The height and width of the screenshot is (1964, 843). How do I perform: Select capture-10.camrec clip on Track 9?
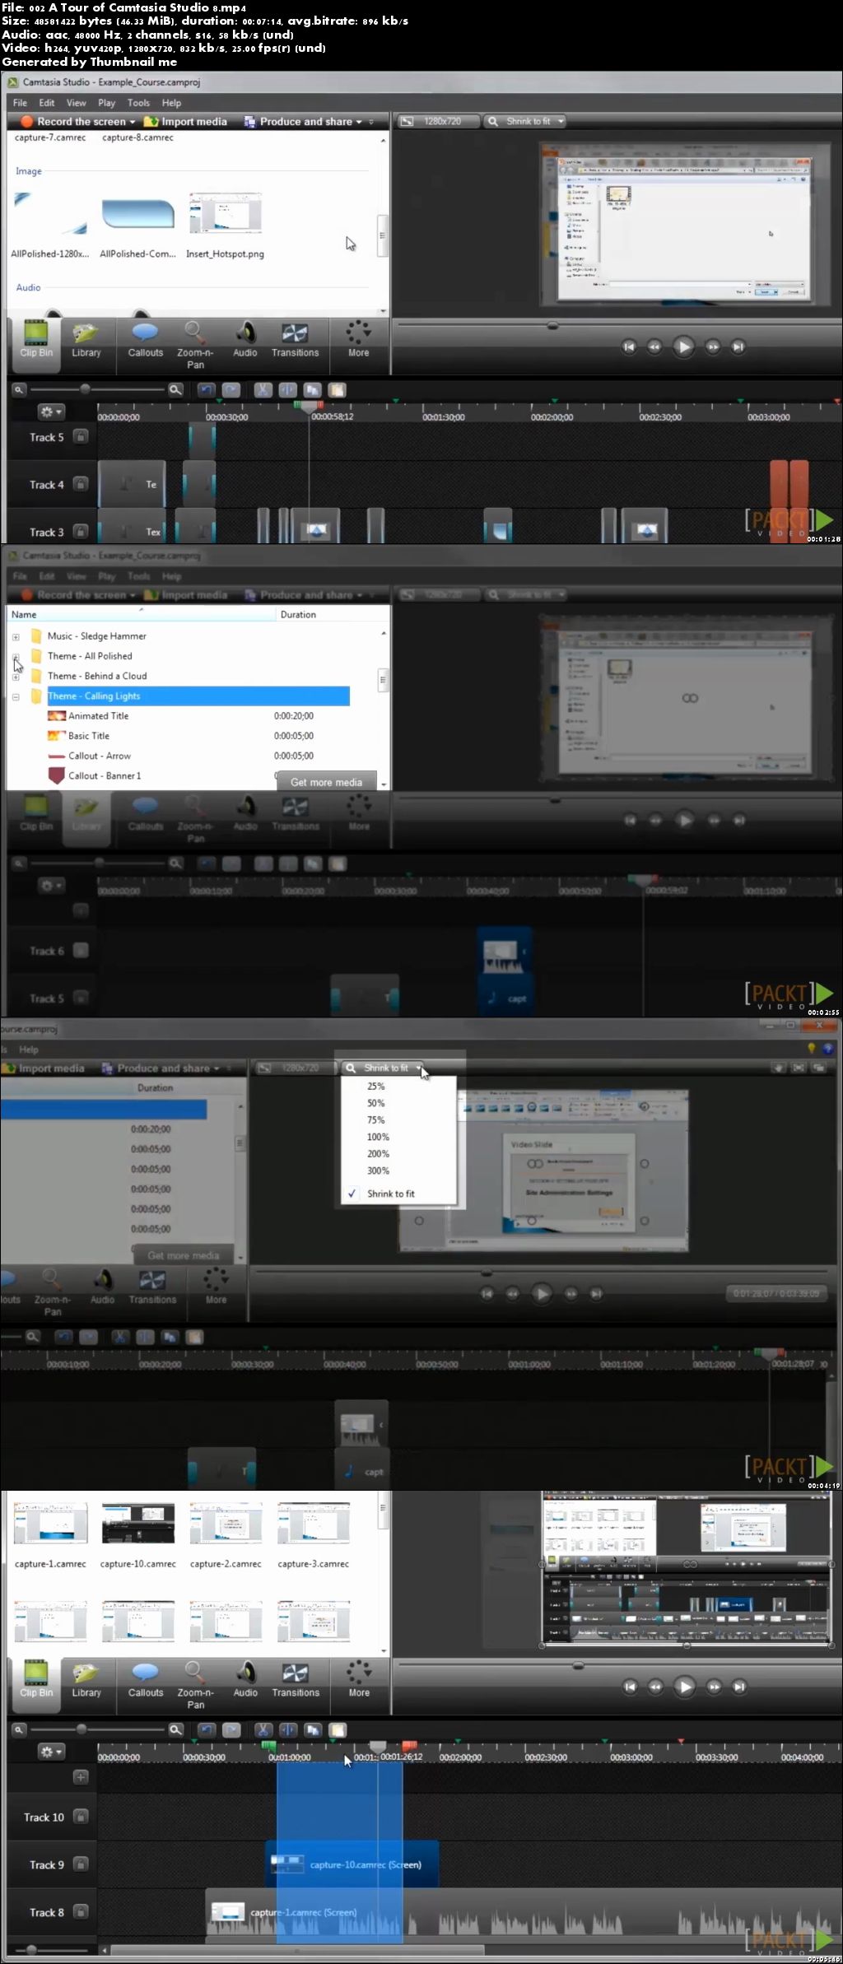point(352,1864)
